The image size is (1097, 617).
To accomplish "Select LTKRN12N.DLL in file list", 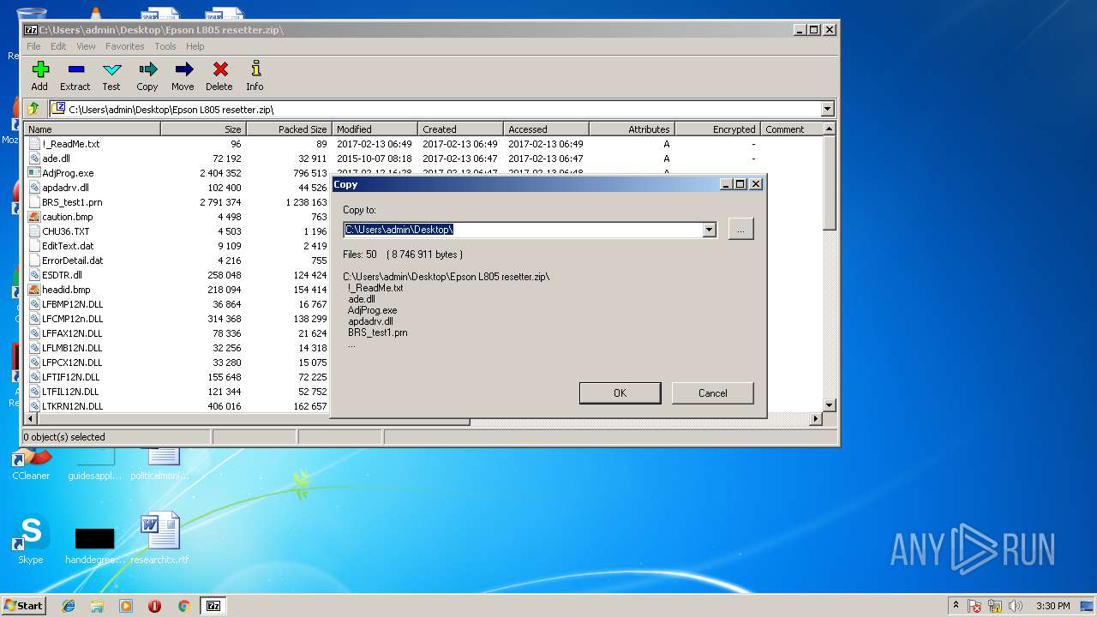I will click(x=72, y=406).
